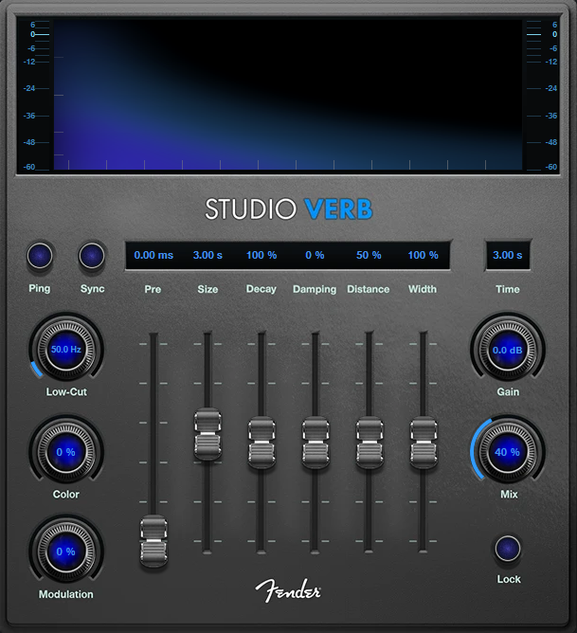Click the Fender logo
577x633 pixels.
pyautogui.click(x=288, y=589)
